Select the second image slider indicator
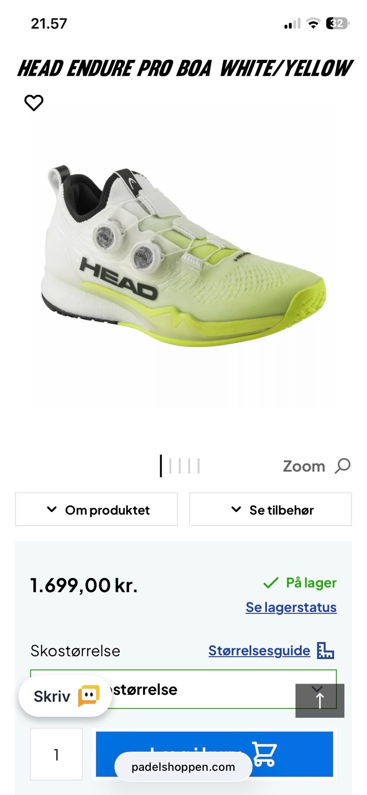The height and width of the screenshot is (795, 367). pos(170,466)
